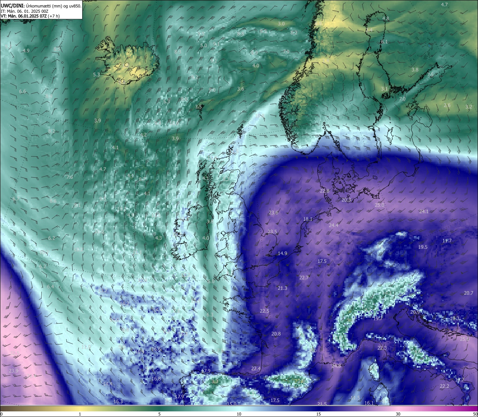Click the 14.9 value on the map

point(282,253)
